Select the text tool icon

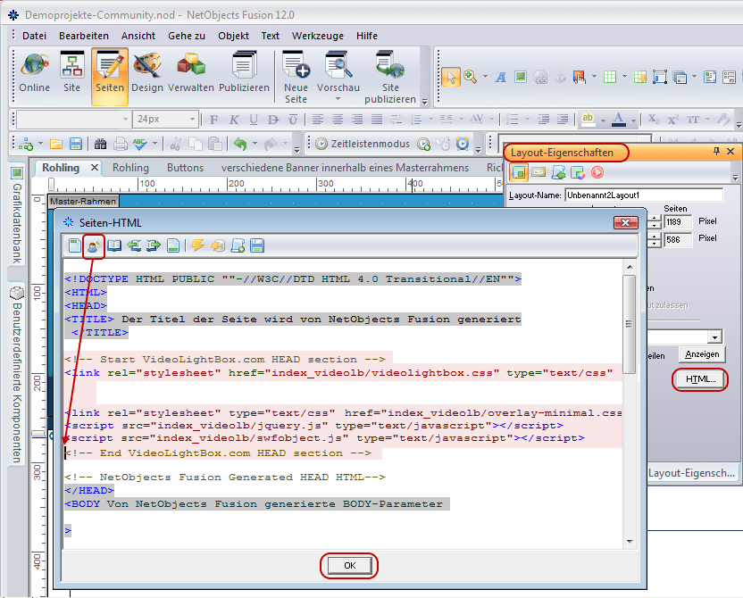point(500,77)
